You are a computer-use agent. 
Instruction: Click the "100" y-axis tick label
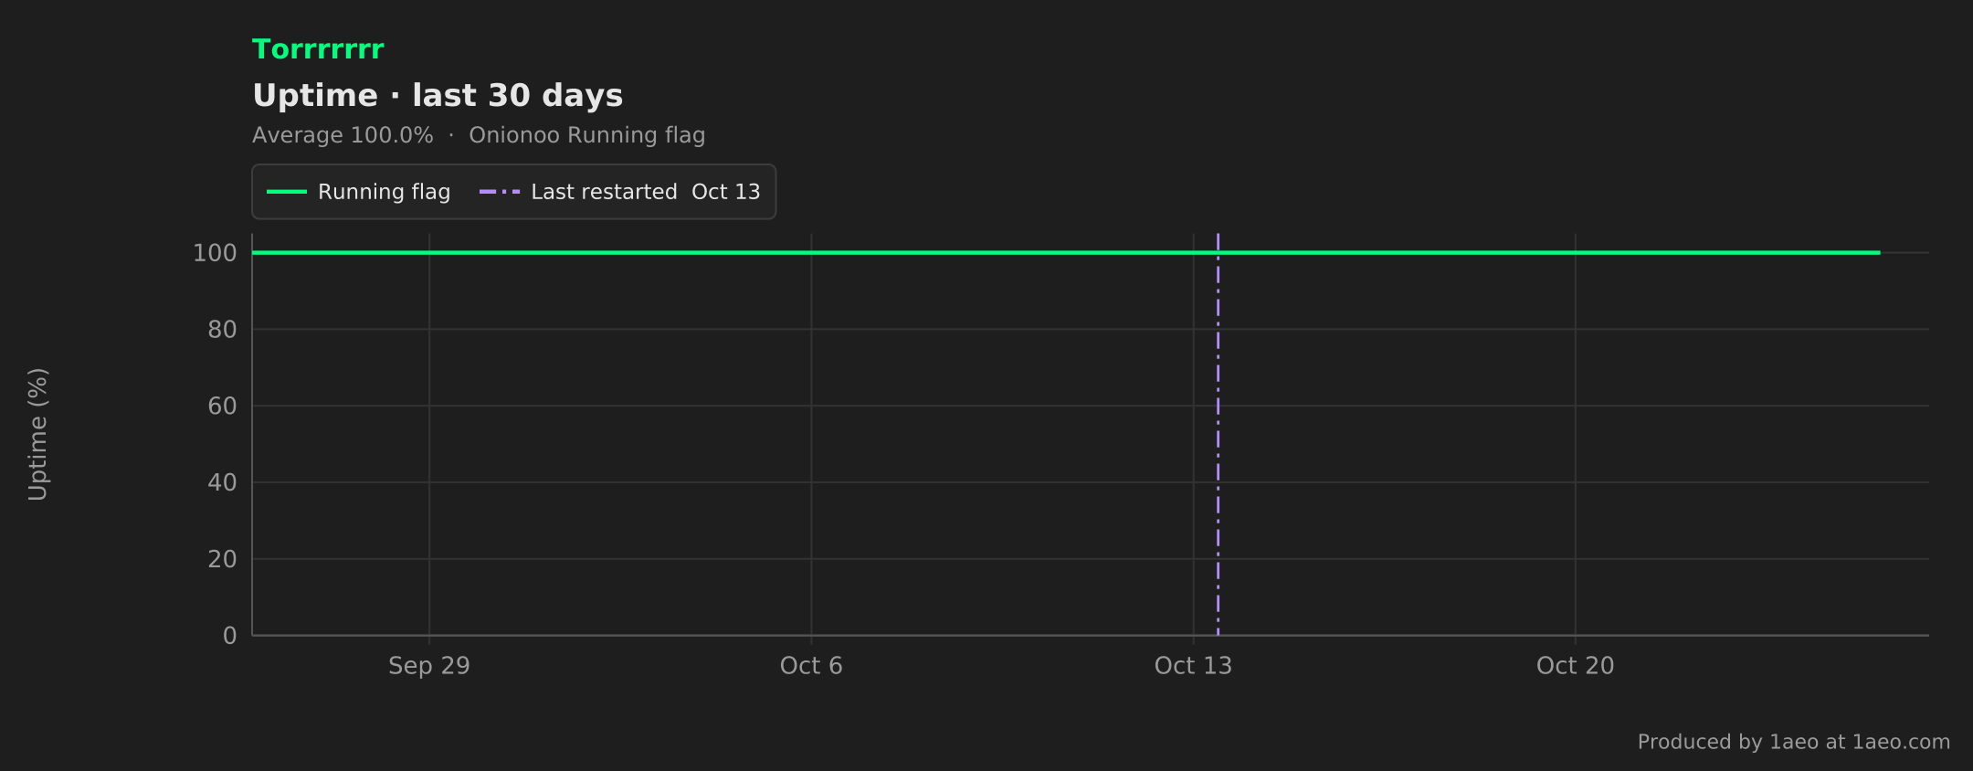click(x=215, y=253)
